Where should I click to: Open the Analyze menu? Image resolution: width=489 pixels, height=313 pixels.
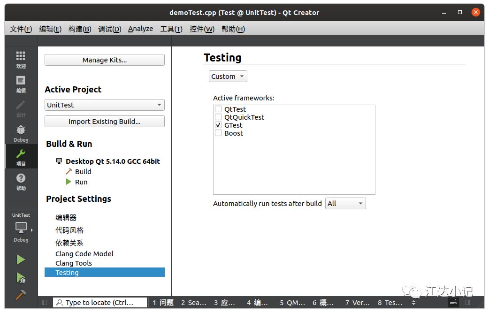tap(141, 29)
